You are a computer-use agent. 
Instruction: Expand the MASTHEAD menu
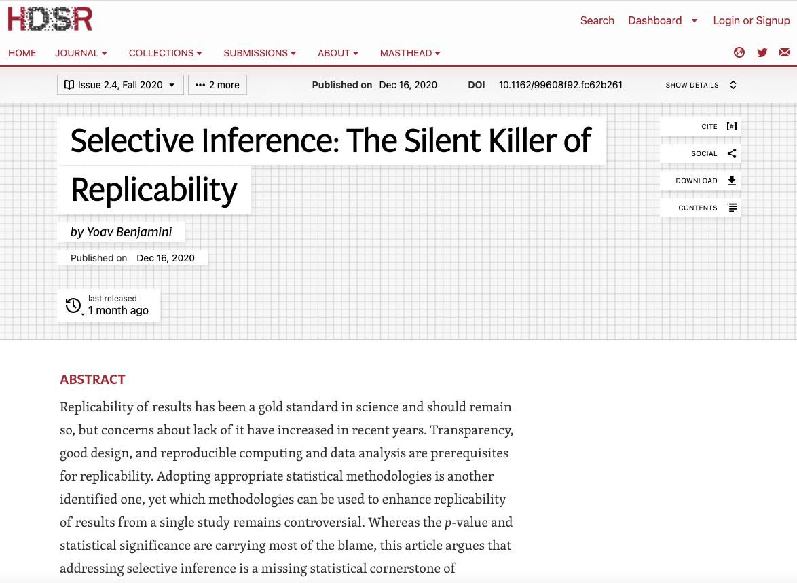coord(410,53)
